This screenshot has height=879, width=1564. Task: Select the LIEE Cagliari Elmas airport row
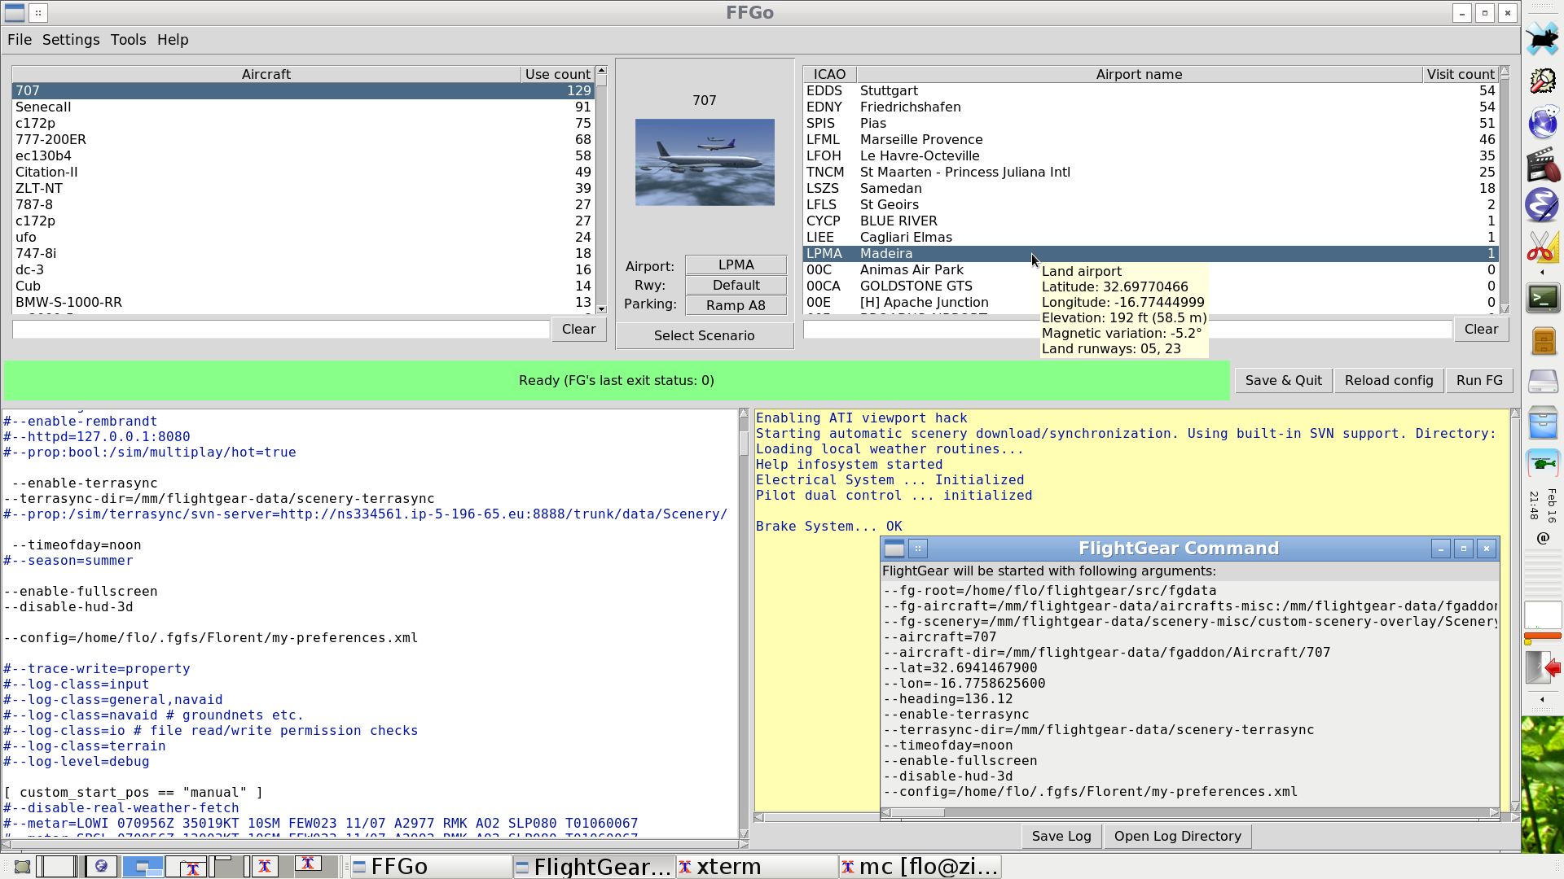[1151, 238]
